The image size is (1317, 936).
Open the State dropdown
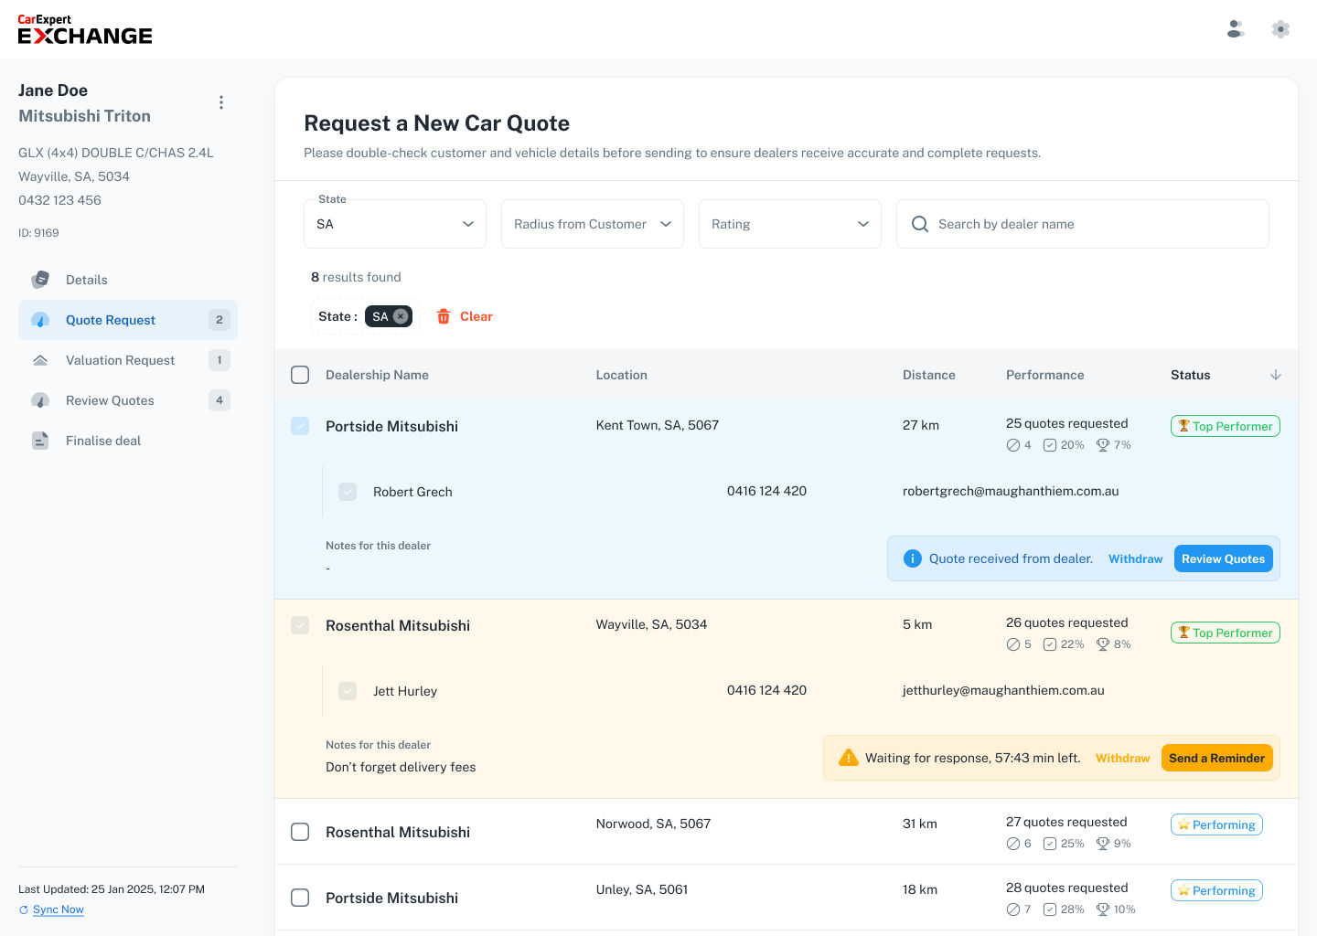pos(395,224)
